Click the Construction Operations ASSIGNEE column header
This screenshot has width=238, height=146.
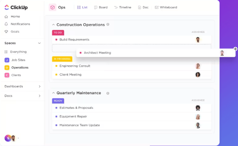point(198,32)
